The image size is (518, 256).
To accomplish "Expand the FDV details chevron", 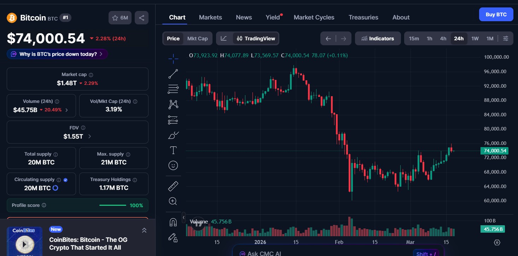I will coord(89,136).
